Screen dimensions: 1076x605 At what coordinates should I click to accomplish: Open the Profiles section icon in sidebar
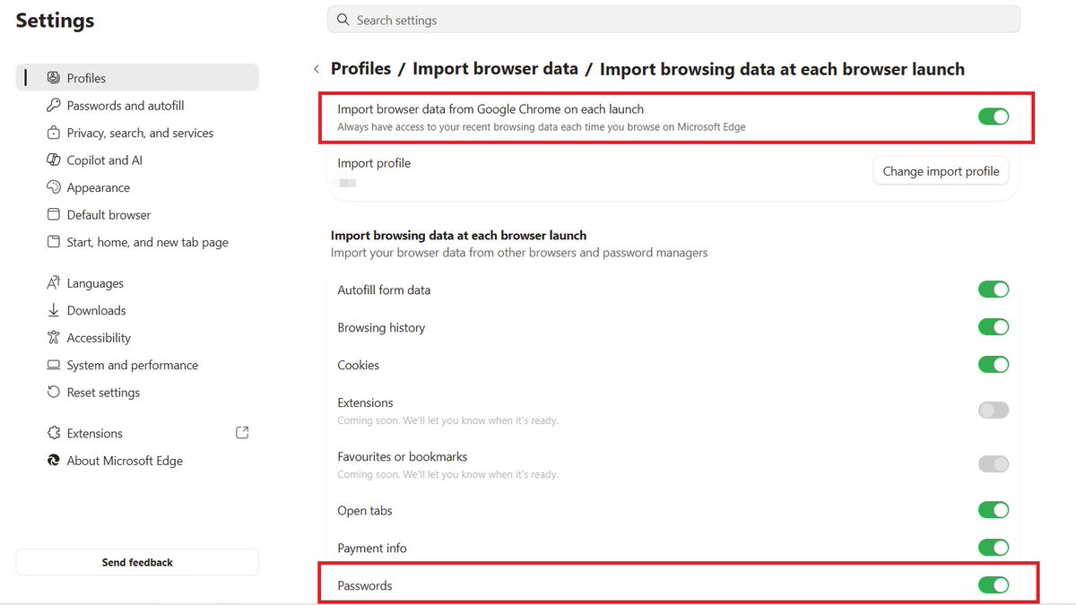pyautogui.click(x=53, y=78)
